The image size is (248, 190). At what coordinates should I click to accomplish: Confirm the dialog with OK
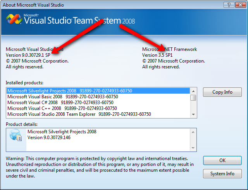222,160
